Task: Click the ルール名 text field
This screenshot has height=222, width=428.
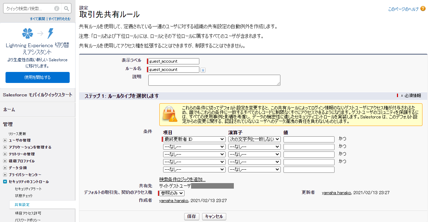Action: [x=174, y=70]
